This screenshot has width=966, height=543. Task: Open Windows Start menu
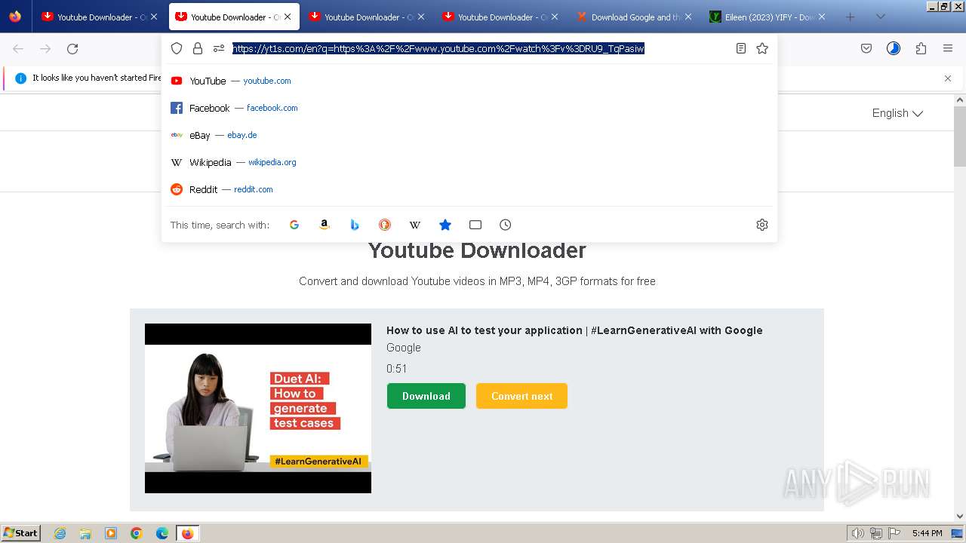[20, 532]
